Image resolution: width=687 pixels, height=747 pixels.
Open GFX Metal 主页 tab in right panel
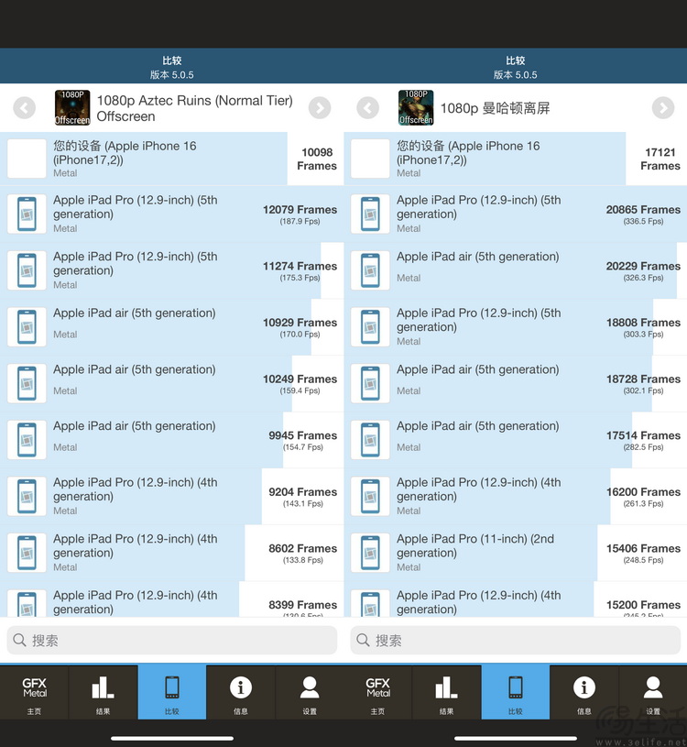pyautogui.click(x=378, y=693)
